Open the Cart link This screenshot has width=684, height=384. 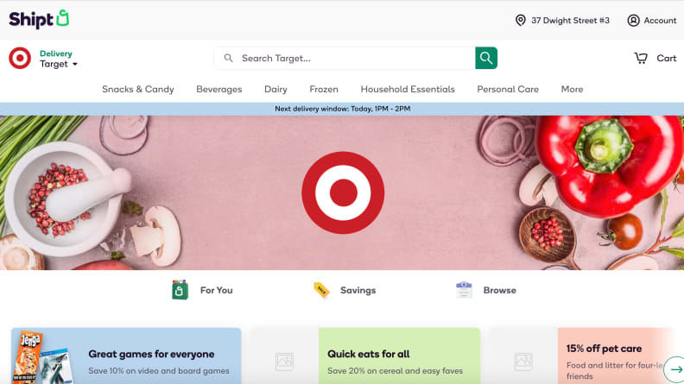coord(666,58)
